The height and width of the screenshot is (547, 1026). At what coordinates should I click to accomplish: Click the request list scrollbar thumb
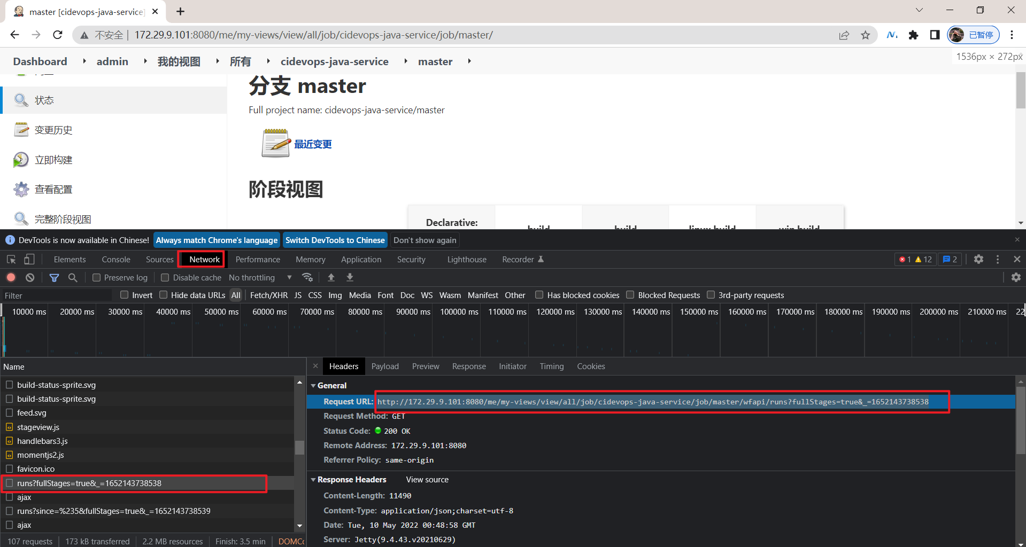click(x=299, y=447)
